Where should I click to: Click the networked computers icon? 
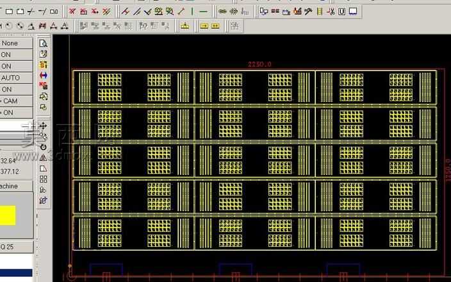coord(264,12)
